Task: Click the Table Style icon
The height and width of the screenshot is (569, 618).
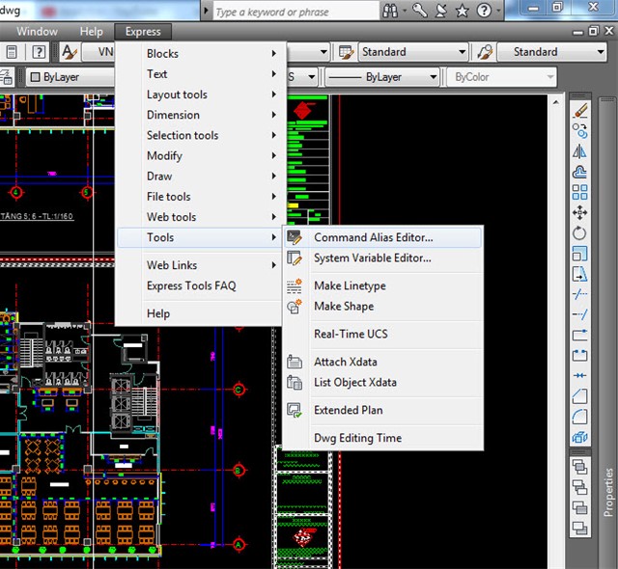Action: [346, 52]
